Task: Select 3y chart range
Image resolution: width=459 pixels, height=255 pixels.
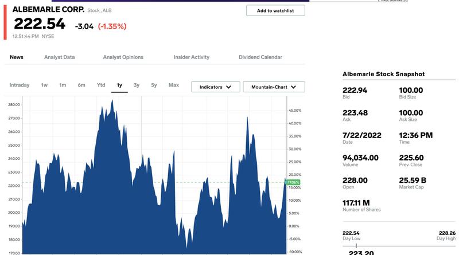Action: 137,85
